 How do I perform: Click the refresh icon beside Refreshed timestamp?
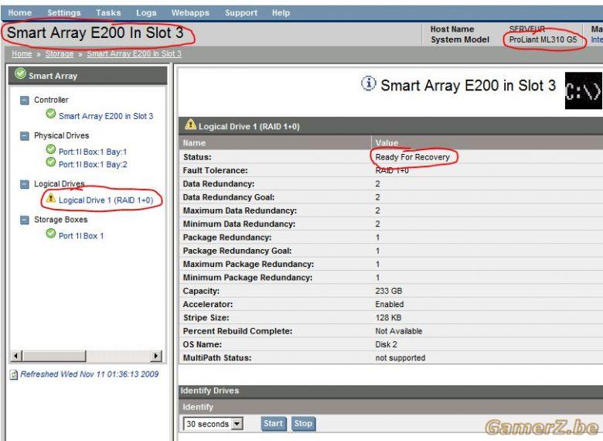pos(14,374)
